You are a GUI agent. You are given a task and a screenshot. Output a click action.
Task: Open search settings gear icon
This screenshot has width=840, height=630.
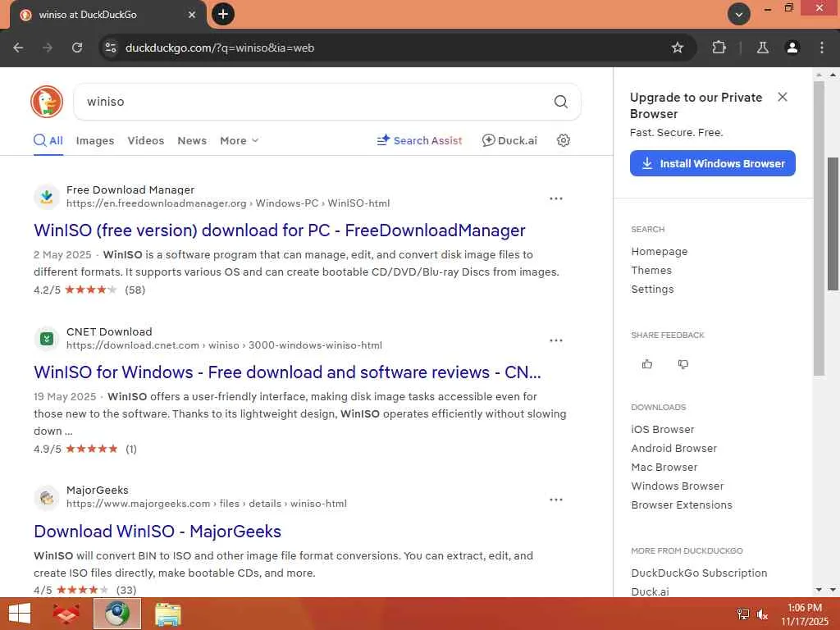(563, 140)
